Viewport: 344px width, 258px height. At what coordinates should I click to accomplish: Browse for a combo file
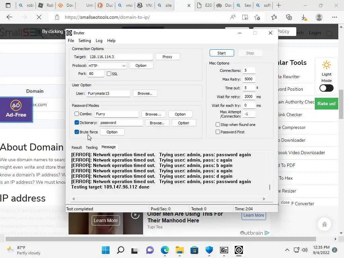point(153,114)
